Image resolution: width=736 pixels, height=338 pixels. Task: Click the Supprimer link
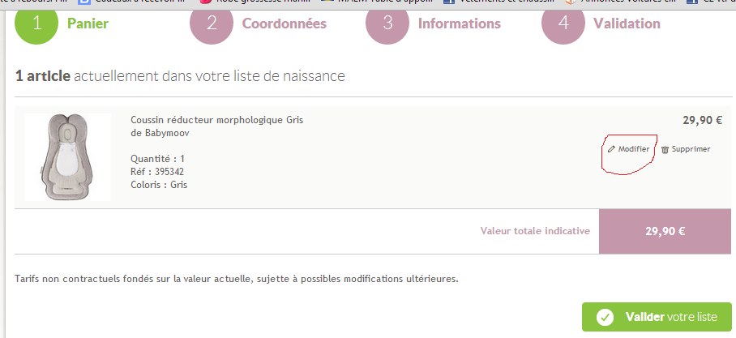(691, 149)
